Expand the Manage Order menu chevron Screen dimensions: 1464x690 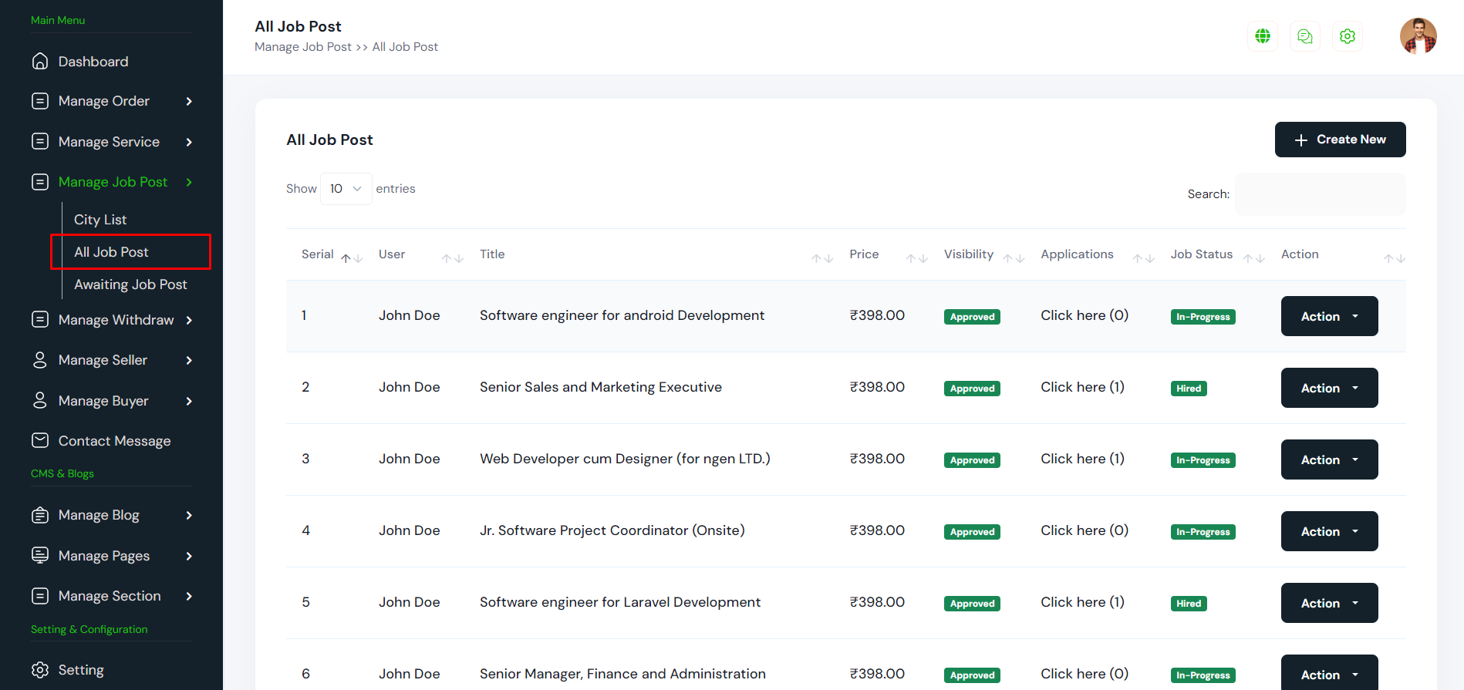(189, 102)
